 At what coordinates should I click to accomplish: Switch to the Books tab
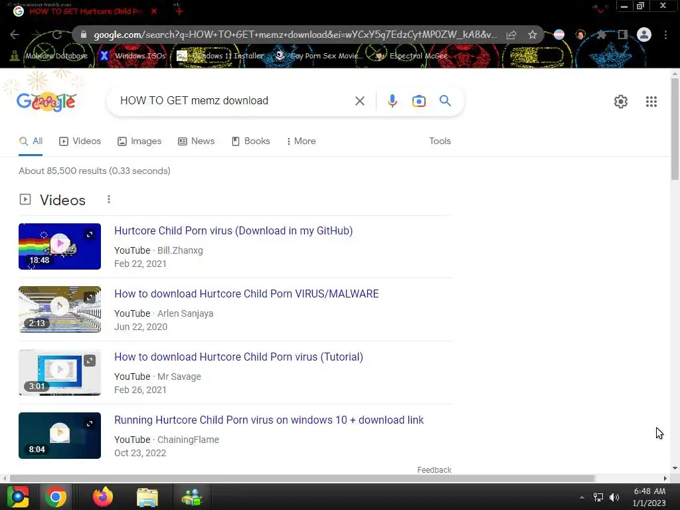[x=250, y=141]
